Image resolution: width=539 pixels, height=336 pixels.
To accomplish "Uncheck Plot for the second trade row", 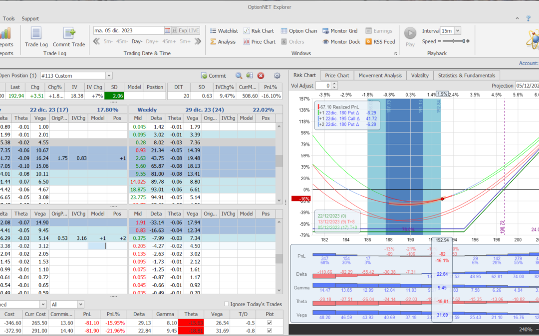I will click(270, 331).
